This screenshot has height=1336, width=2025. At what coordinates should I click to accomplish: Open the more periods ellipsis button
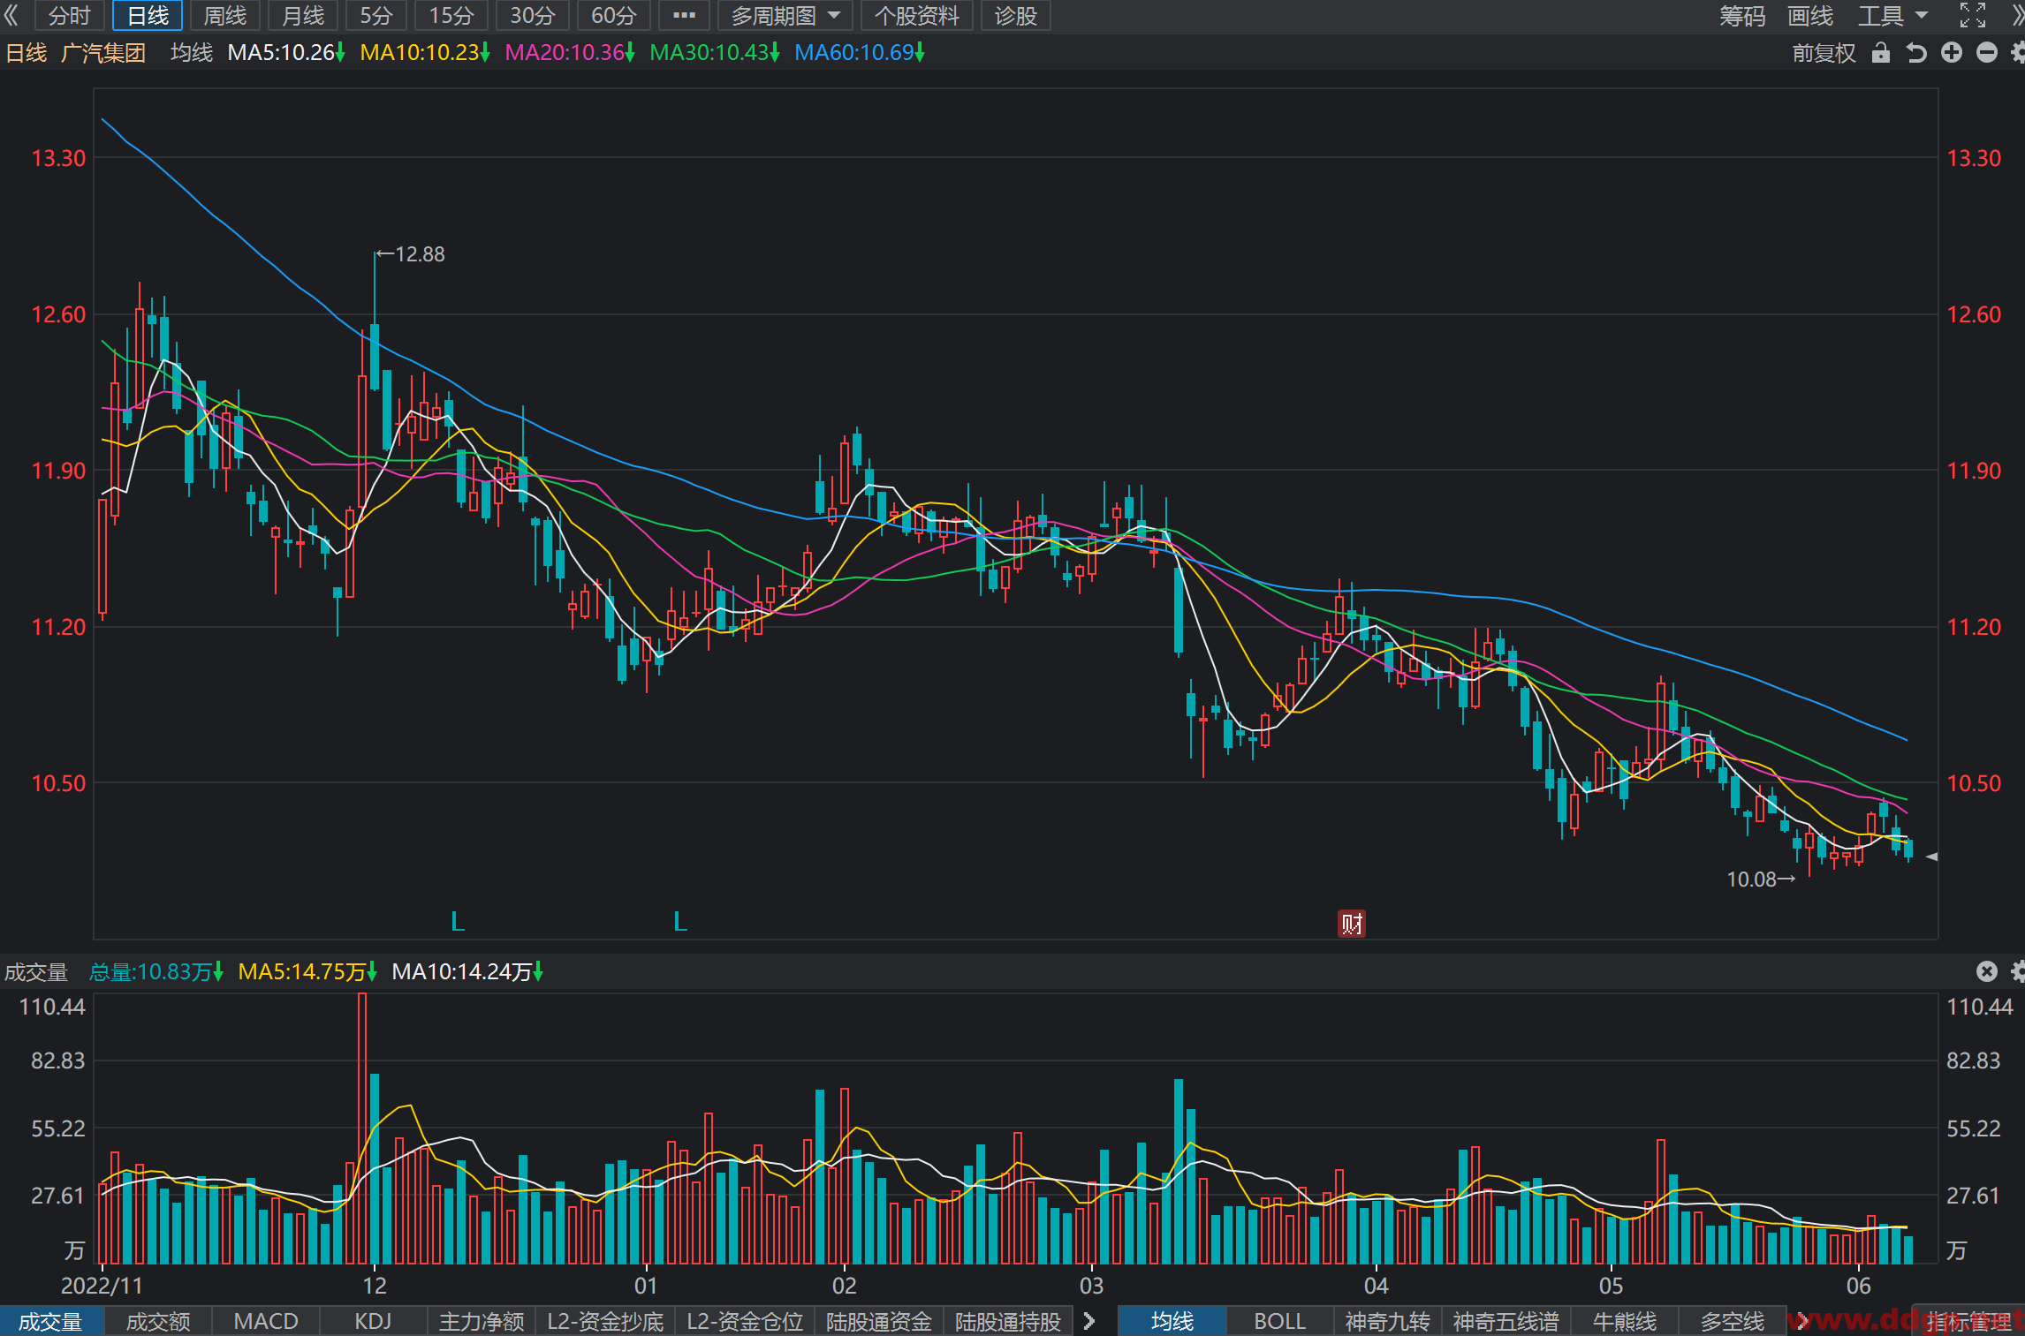point(684,15)
